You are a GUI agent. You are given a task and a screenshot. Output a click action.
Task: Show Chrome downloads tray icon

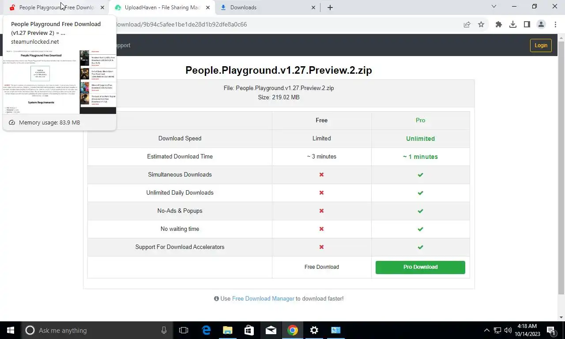(x=513, y=25)
